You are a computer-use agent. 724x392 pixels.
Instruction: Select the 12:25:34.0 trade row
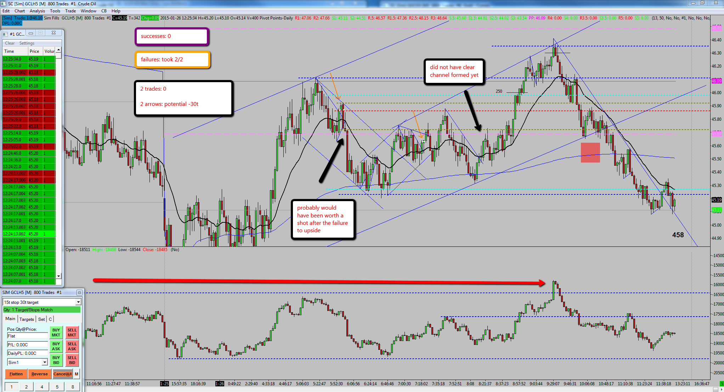29,59
